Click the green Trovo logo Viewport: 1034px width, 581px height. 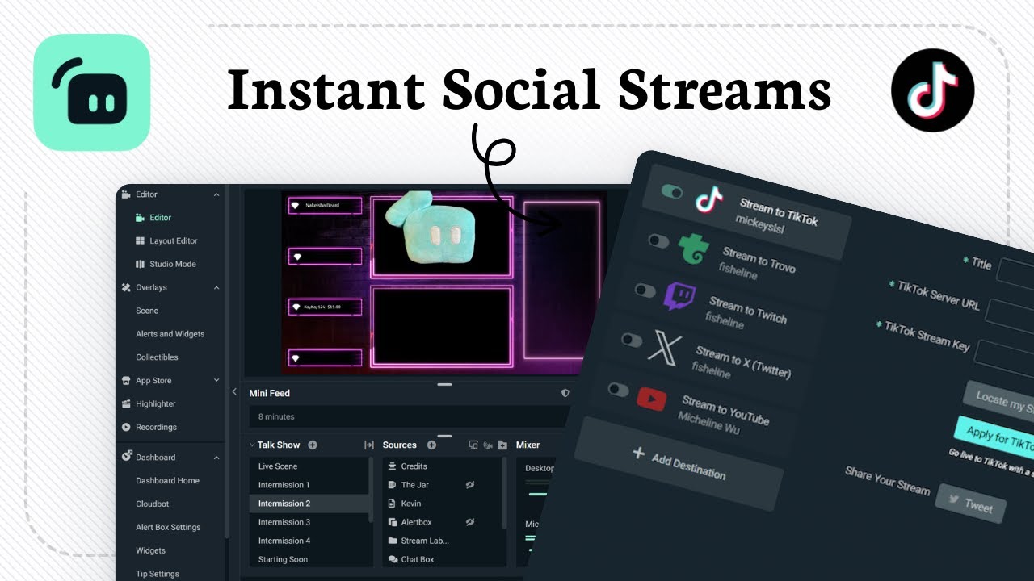point(693,249)
